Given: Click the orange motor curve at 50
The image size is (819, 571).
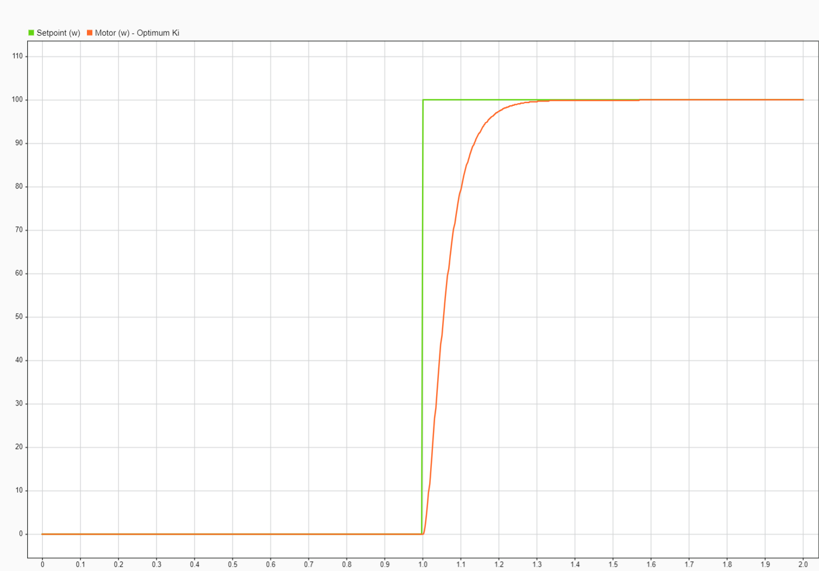Looking at the screenshot, I should 444,317.
